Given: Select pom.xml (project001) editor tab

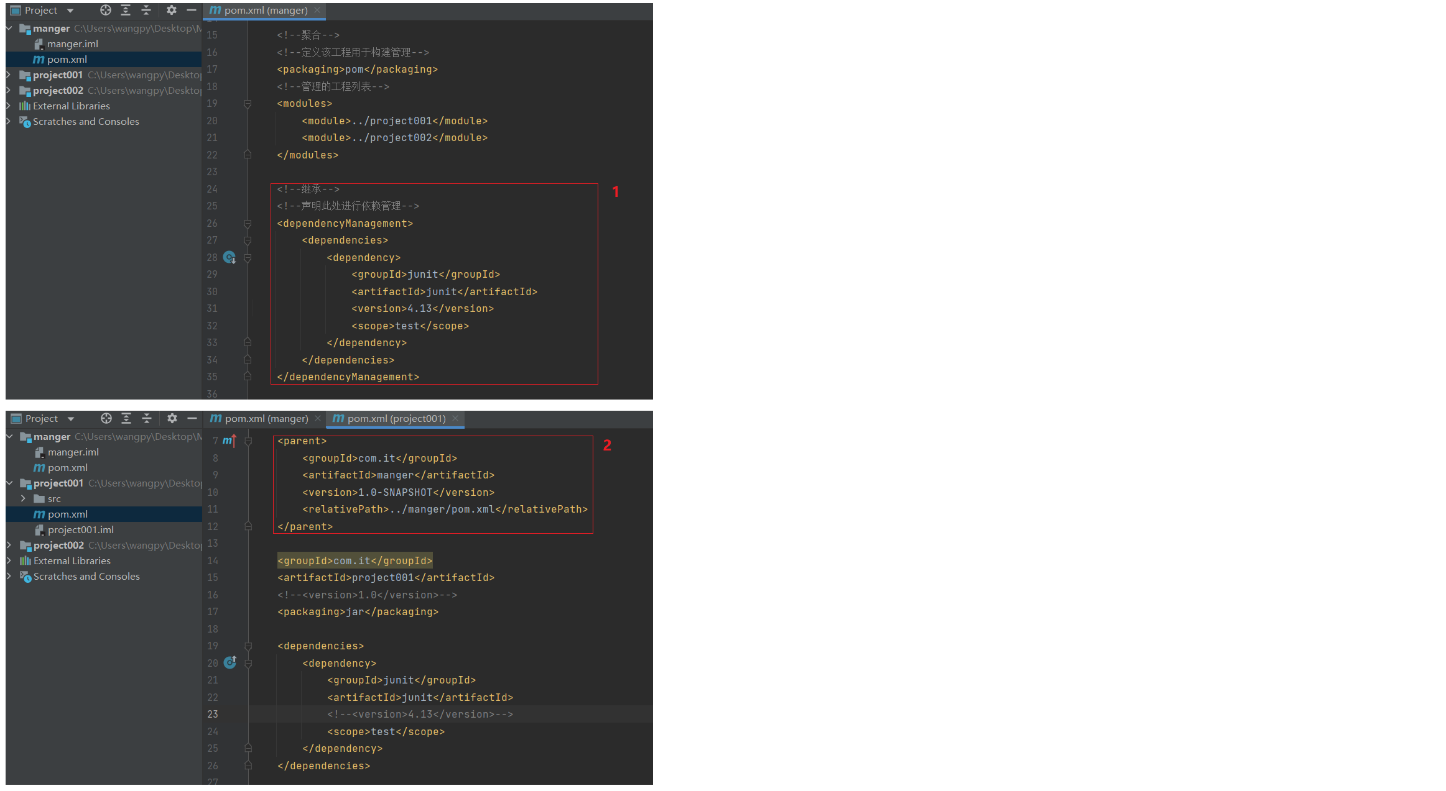Looking at the screenshot, I should pos(396,419).
